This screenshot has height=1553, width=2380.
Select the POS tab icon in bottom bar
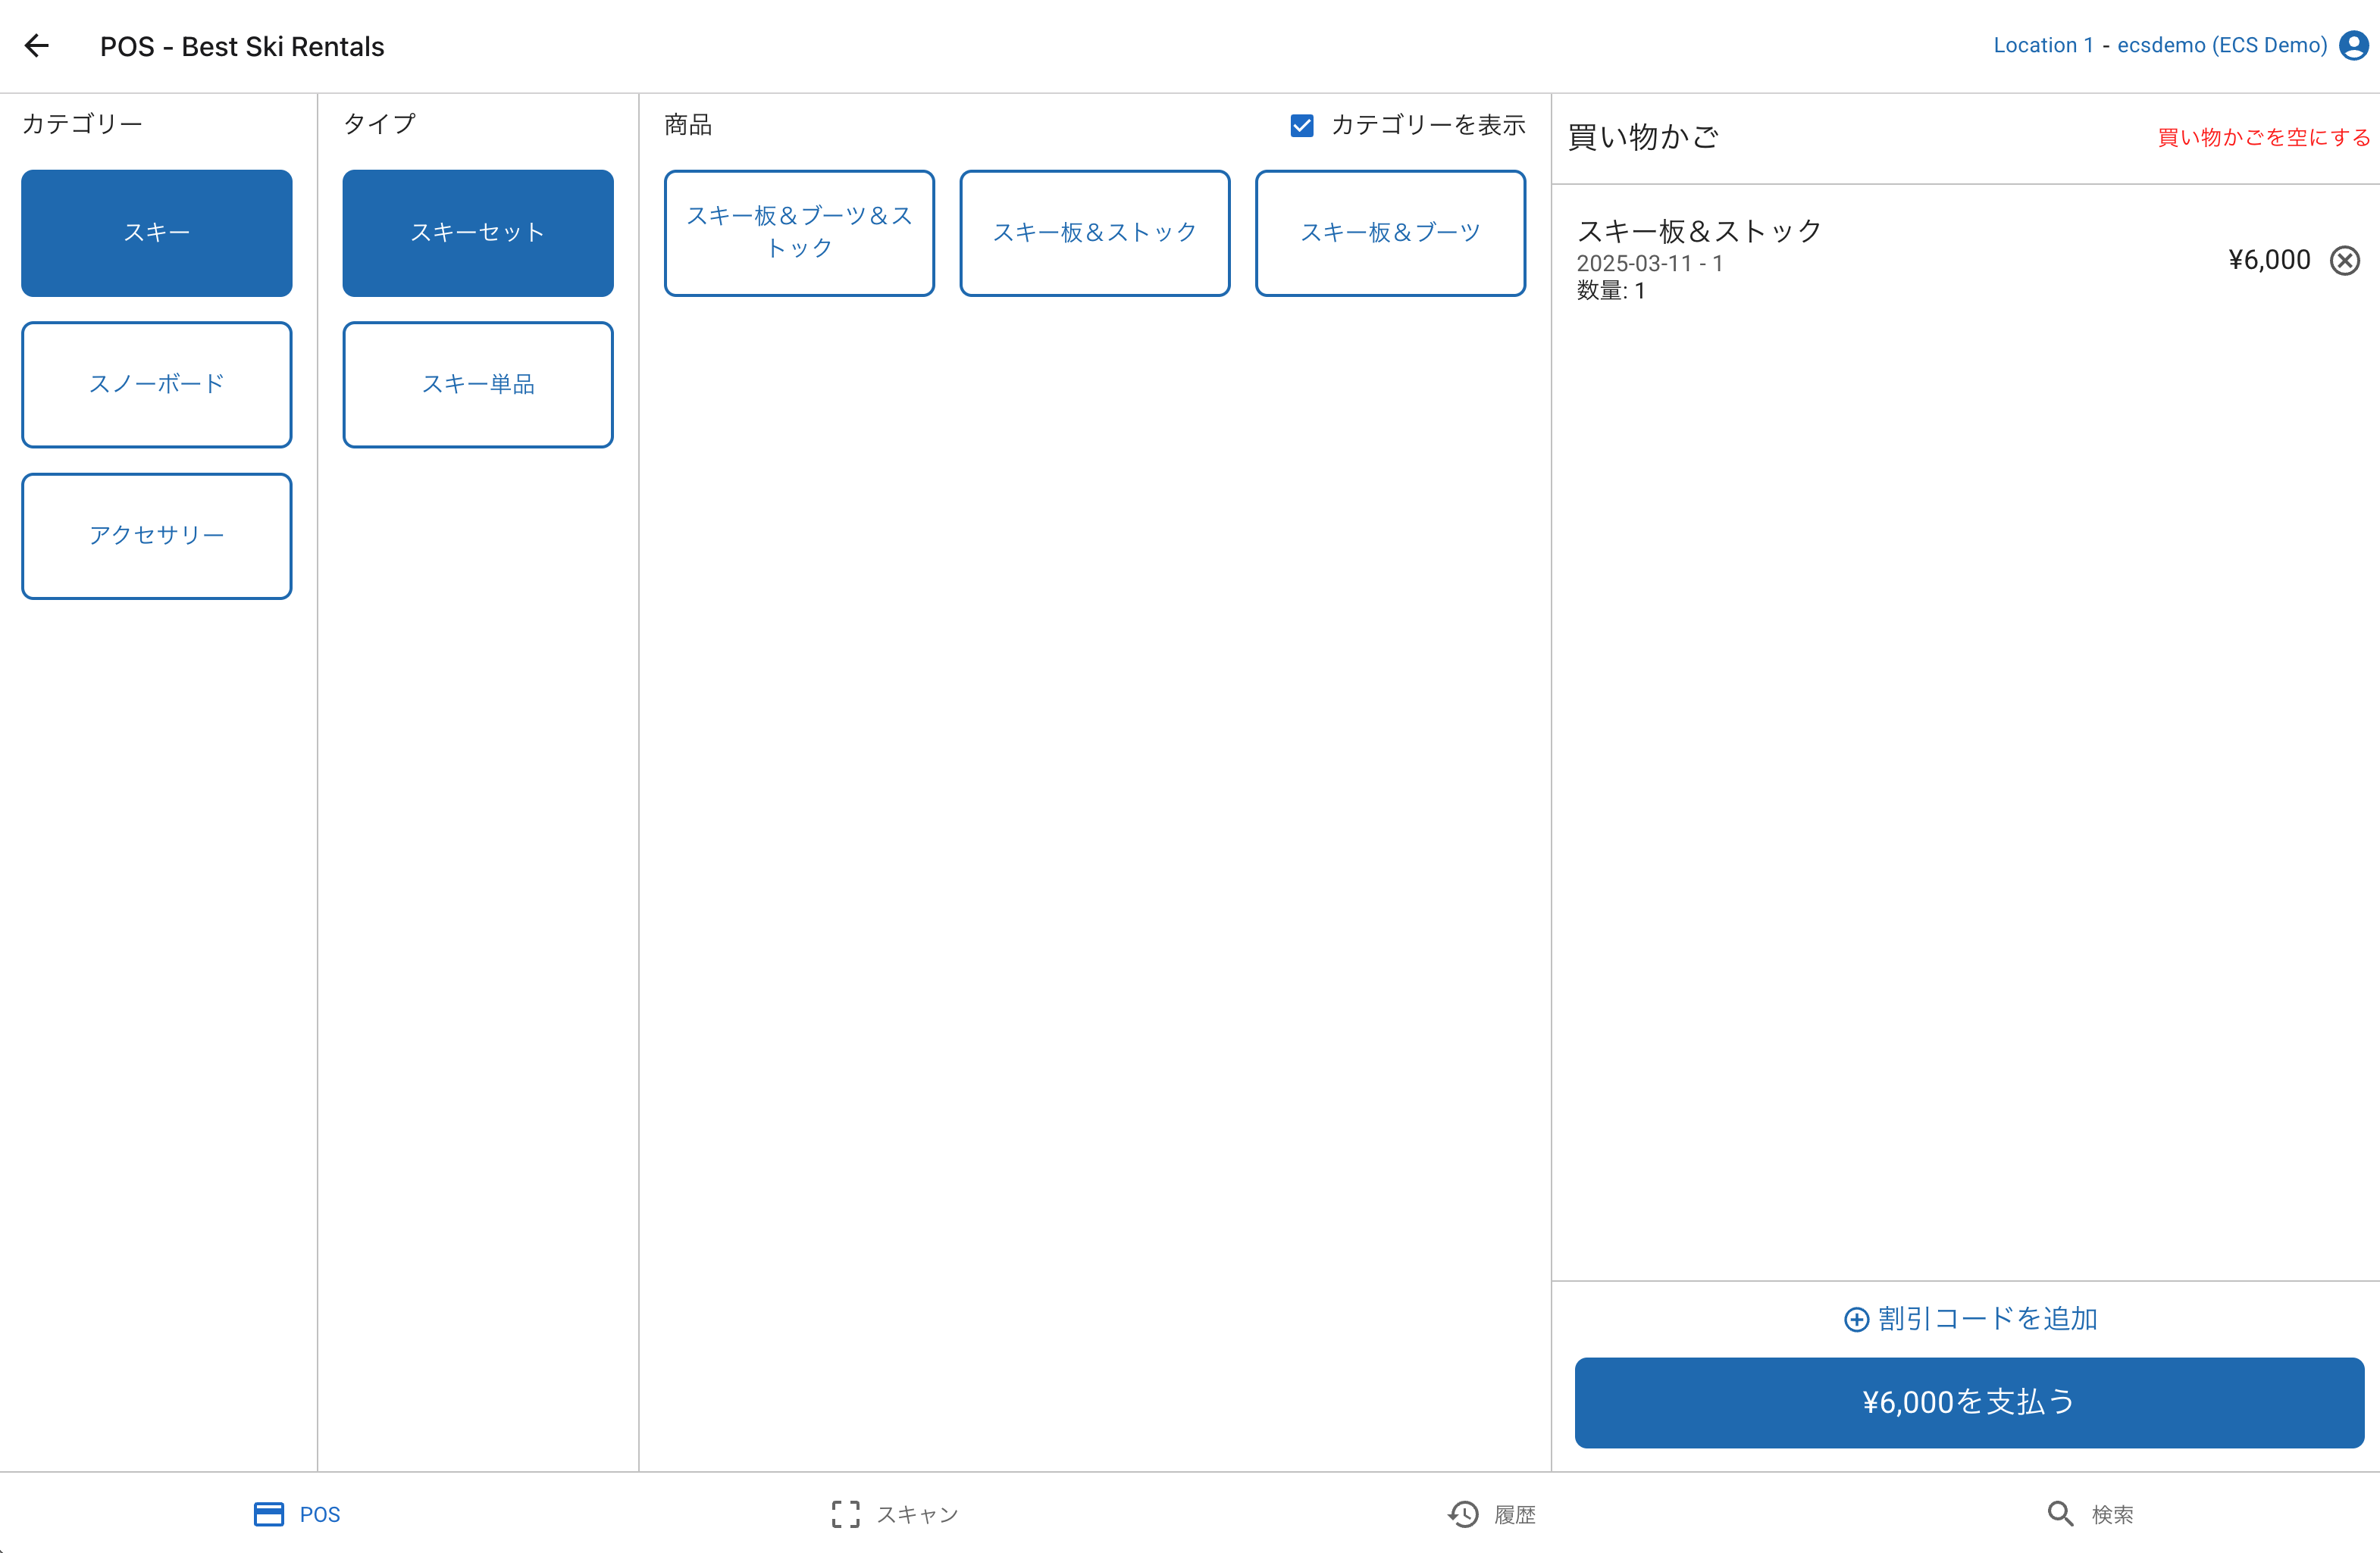268,1514
